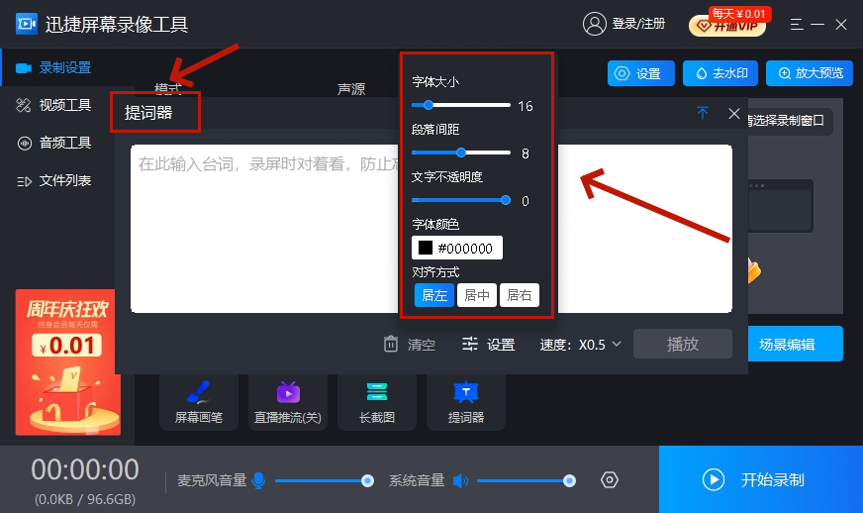Image resolution: width=863 pixels, height=513 pixels.
Task: Open the 长截图 tool
Action: click(377, 402)
